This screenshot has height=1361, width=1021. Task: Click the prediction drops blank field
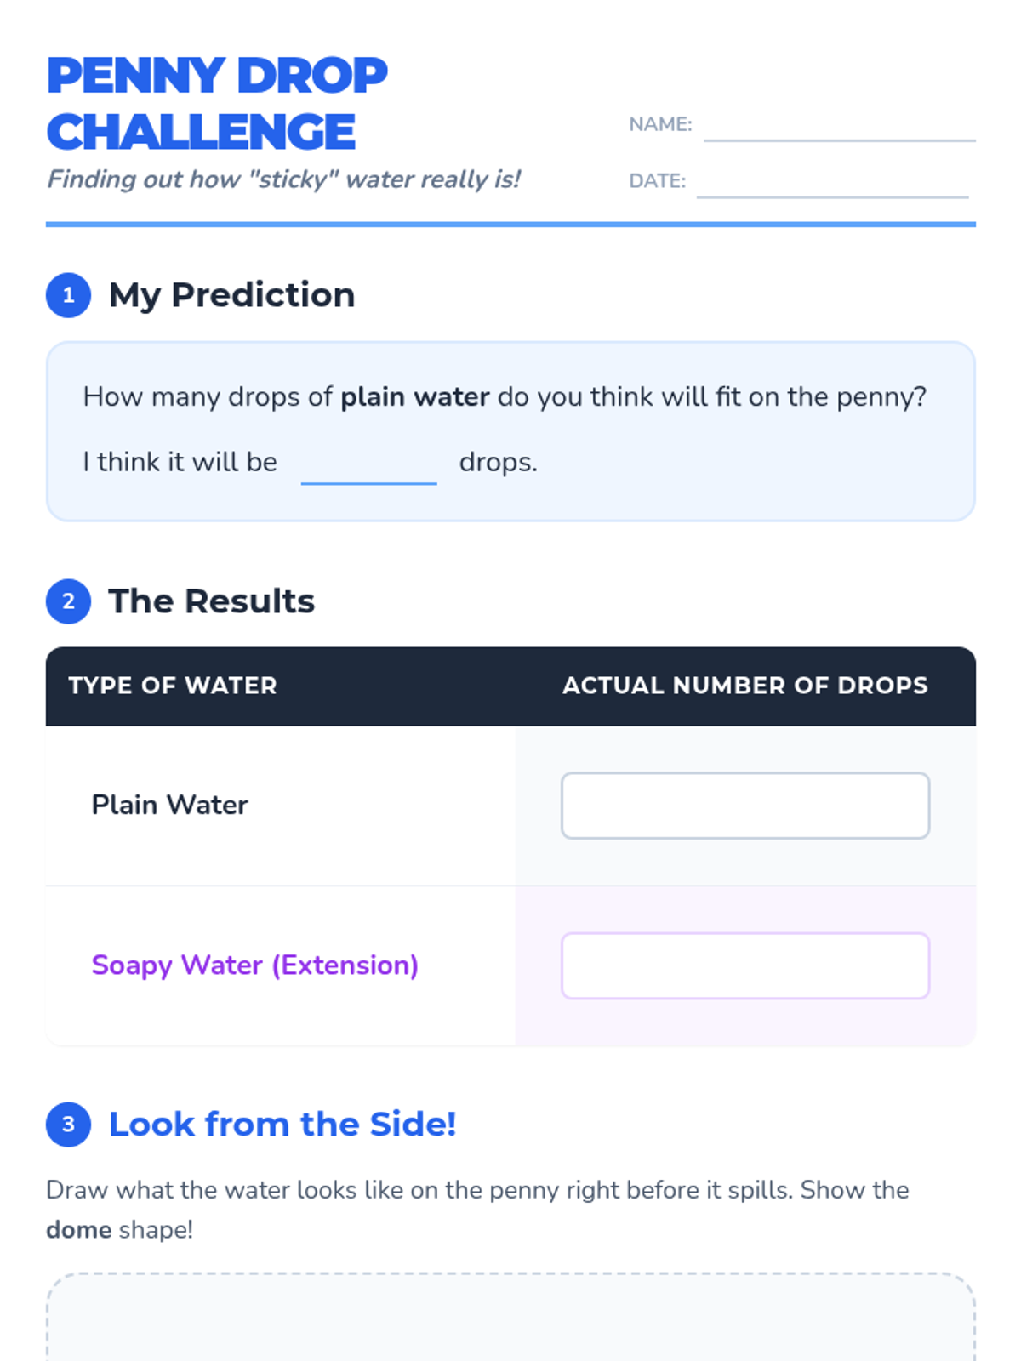pyautogui.click(x=368, y=466)
